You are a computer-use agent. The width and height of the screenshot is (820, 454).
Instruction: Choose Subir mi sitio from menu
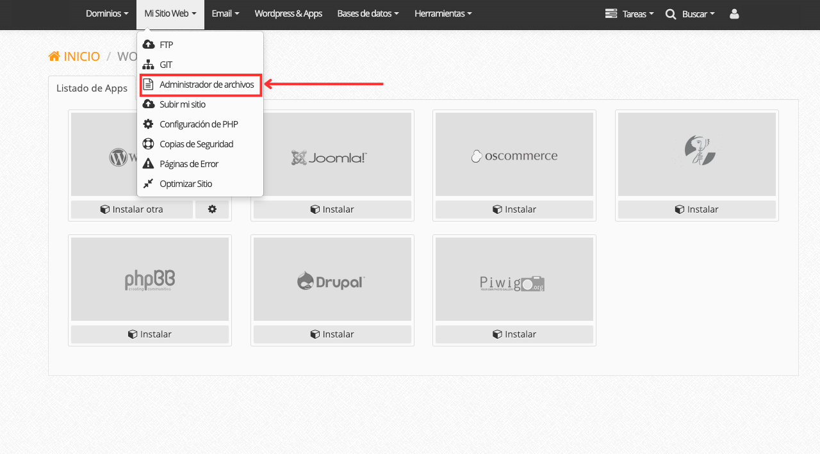pyautogui.click(x=183, y=104)
